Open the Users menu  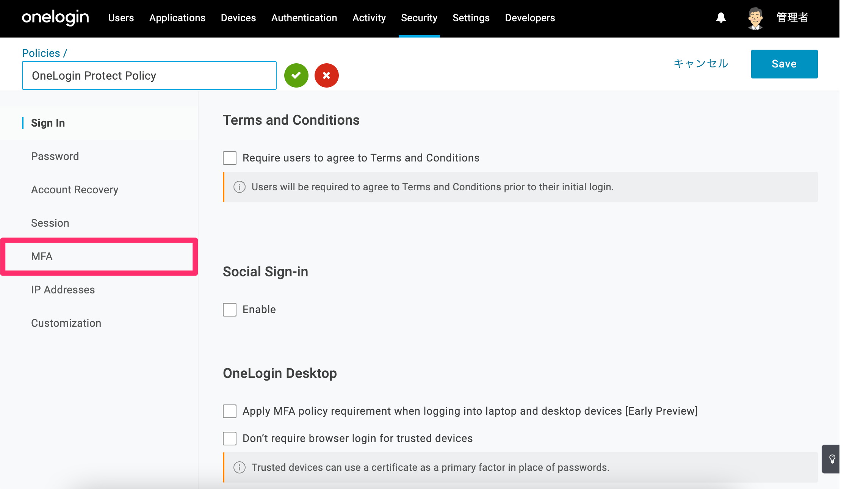pyautogui.click(x=121, y=18)
